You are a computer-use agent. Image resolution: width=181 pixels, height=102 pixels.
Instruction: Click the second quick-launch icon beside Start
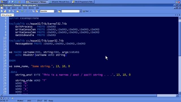coord(13,2)
